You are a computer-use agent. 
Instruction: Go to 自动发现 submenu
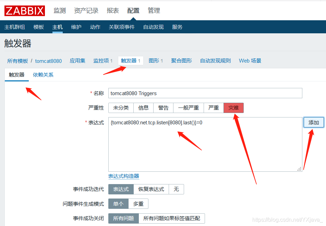click(x=154, y=27)
